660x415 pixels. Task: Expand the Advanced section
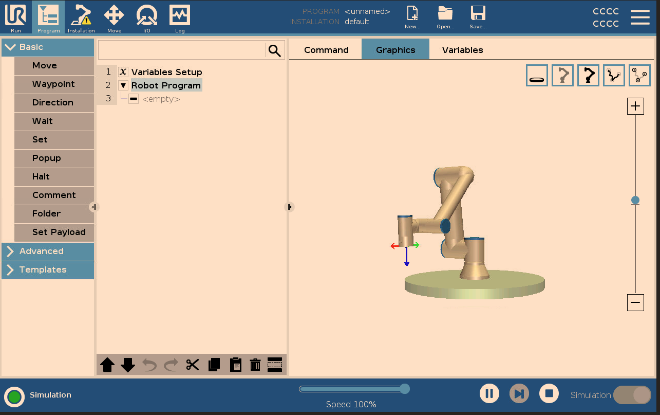click(x=48, y=251)
